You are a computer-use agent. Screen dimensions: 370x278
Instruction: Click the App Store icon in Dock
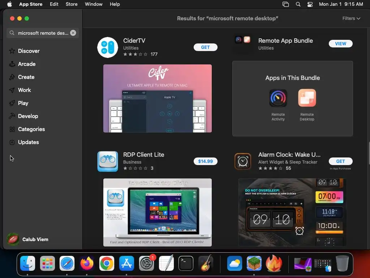[x=126, y=263]
